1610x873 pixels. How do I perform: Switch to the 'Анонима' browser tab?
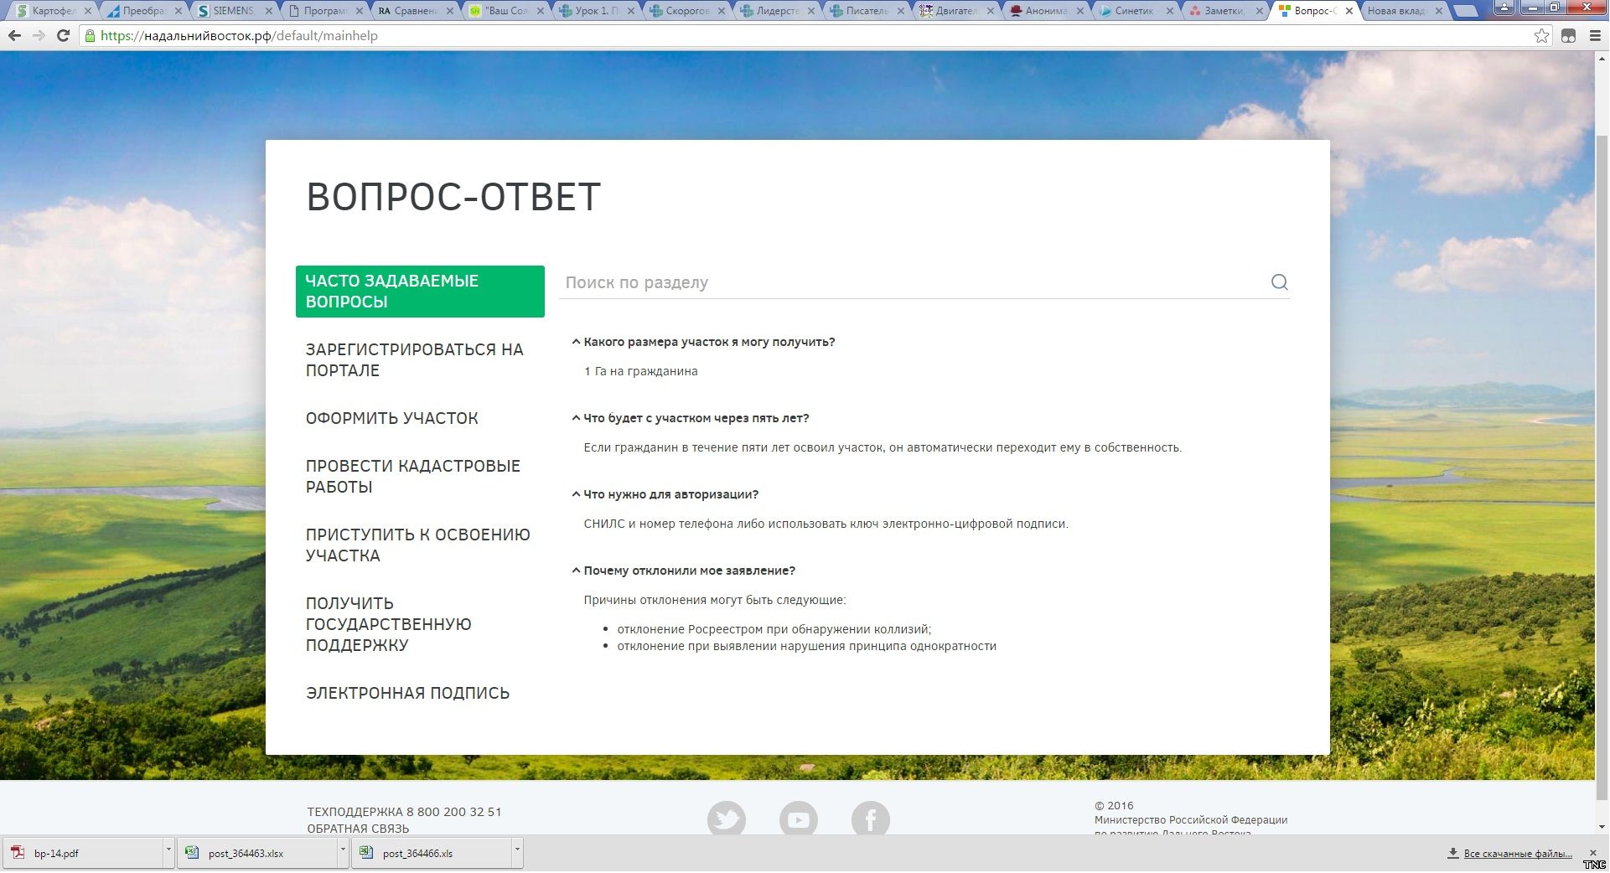tap(1048, 11)
